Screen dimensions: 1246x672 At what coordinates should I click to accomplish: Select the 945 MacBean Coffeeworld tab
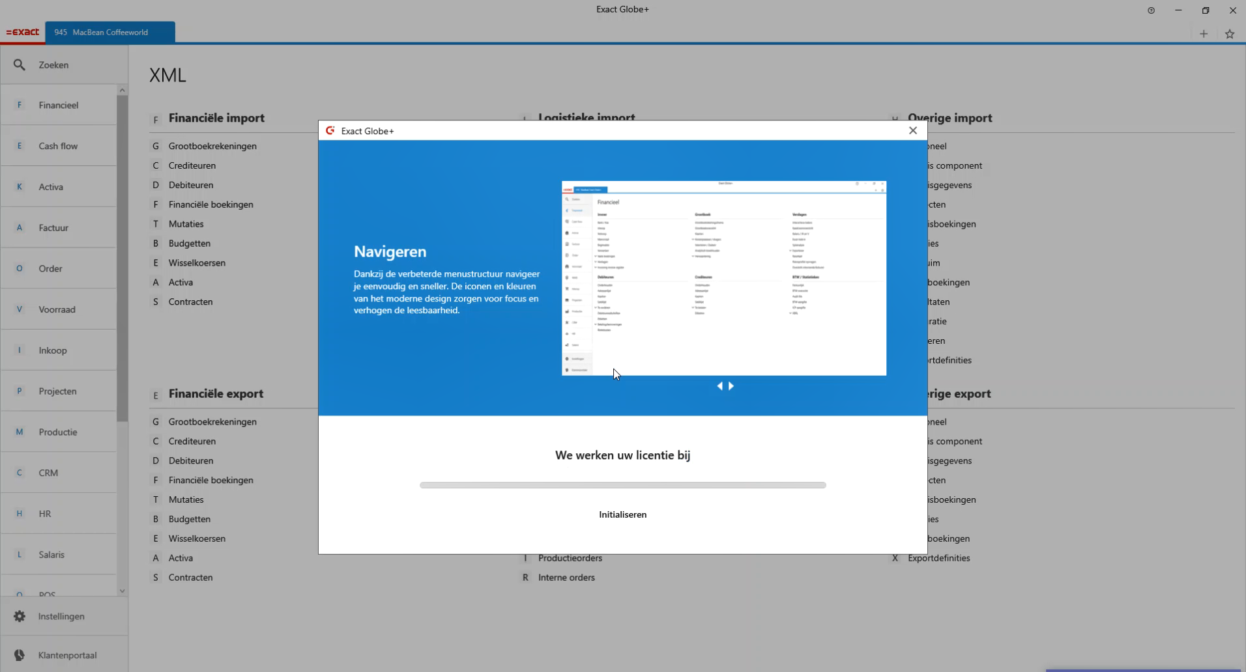coord(110,32)
